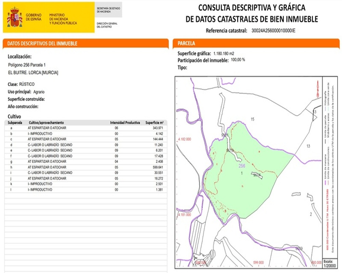342x273 pixels.
Task: Select the "Participación del inmueble:" label
Action: 203,60
